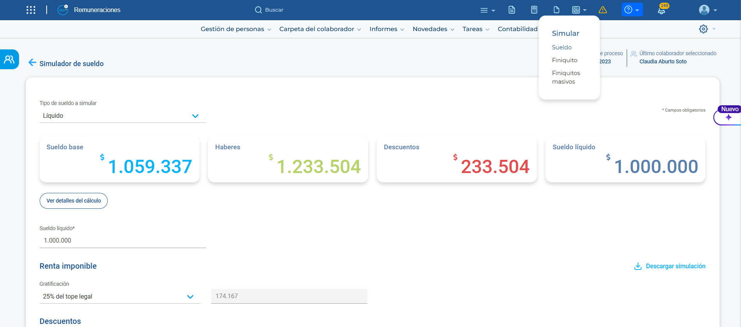This screenshot has width=741, height=327.
Task: Choose Finiquitos masivos from the Simular menu
Action: (566, 77)
